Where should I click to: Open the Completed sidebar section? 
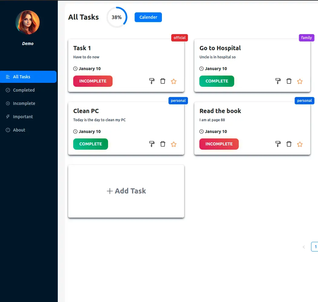pos(28,90)
